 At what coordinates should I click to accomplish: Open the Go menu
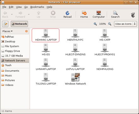click(26, 7)
